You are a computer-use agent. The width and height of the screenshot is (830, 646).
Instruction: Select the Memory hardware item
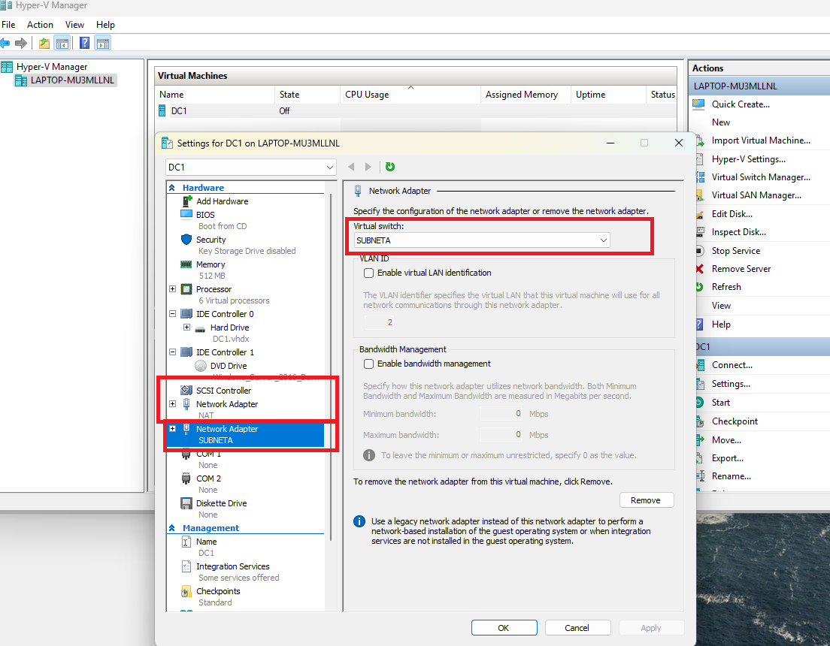coord(211,264)
